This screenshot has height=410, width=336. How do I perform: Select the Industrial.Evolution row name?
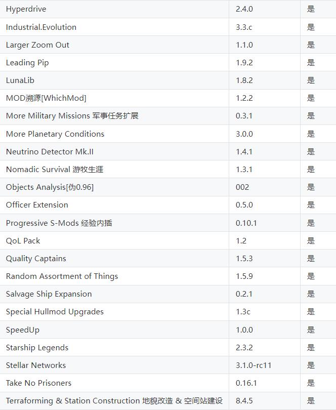click(x=41, y=27)
